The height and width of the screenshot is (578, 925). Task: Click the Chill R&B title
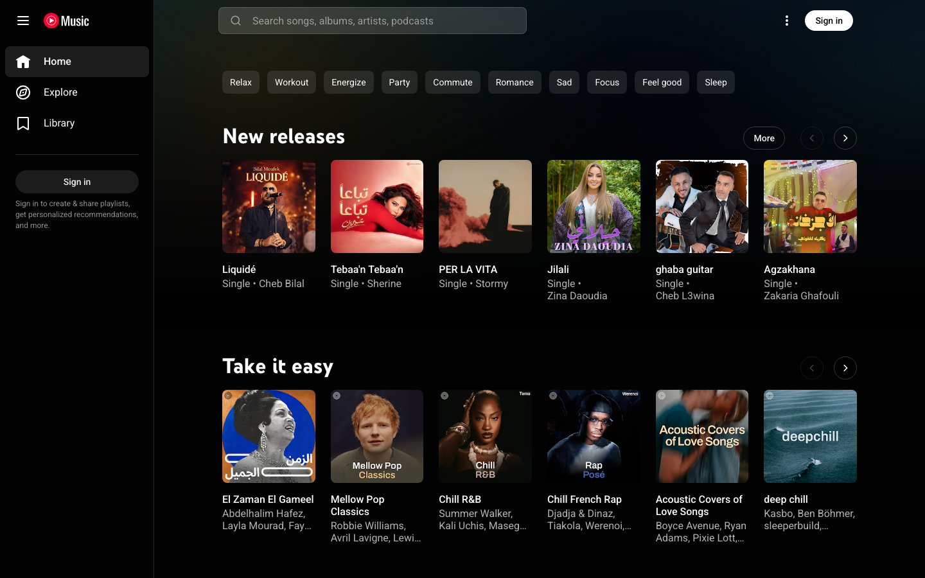460,500
